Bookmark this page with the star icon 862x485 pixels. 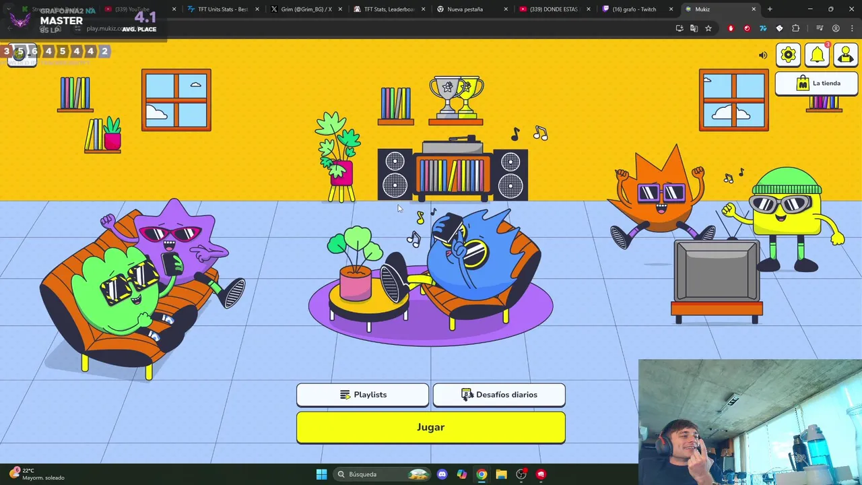[x=708, y=28]
